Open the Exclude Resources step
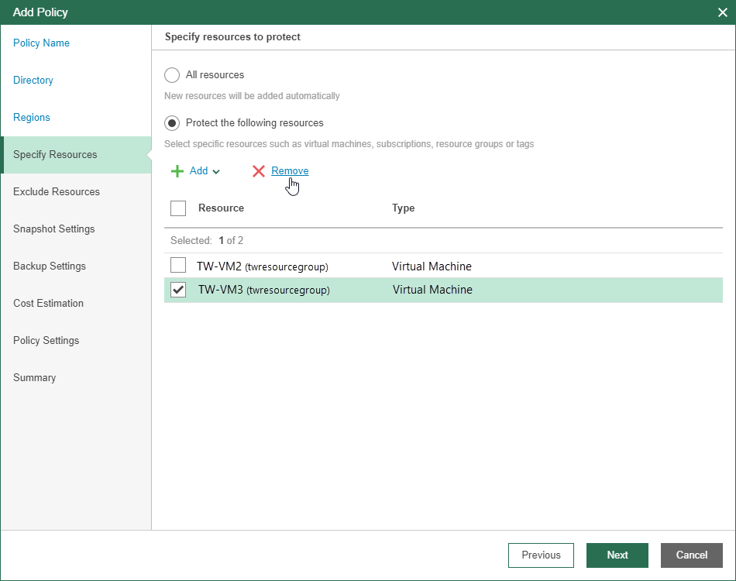 tap(57, 192)
